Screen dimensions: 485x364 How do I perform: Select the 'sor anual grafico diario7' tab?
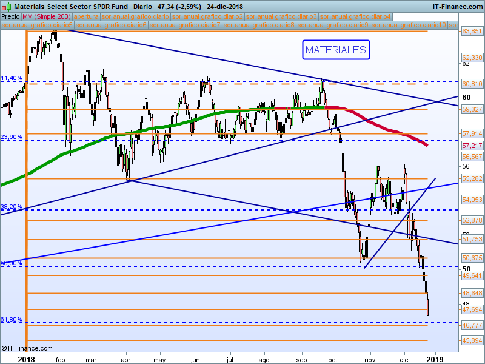(185, 25)
